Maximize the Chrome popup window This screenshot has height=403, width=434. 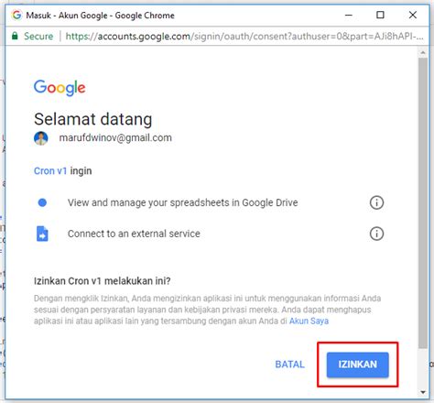coord(380,15)
